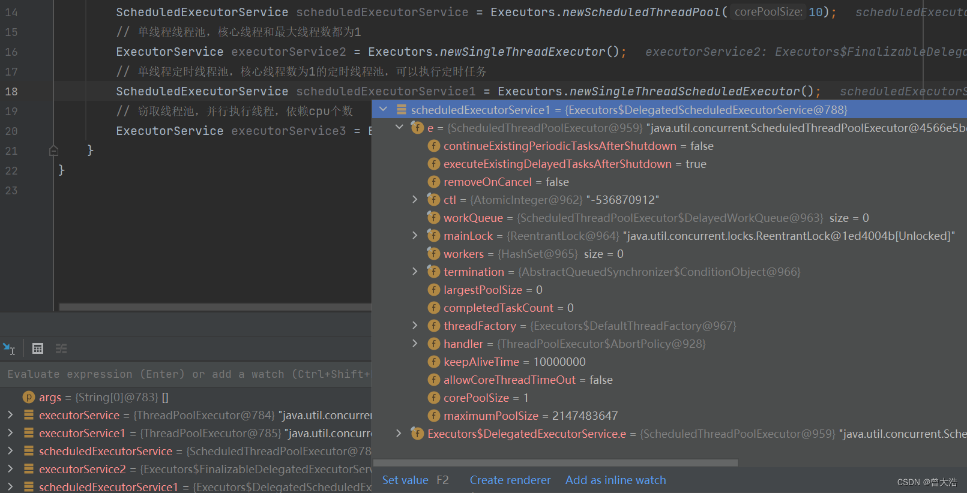Click field icon next to workers
Screen dimensions: 967x493
tap(433, 254)
